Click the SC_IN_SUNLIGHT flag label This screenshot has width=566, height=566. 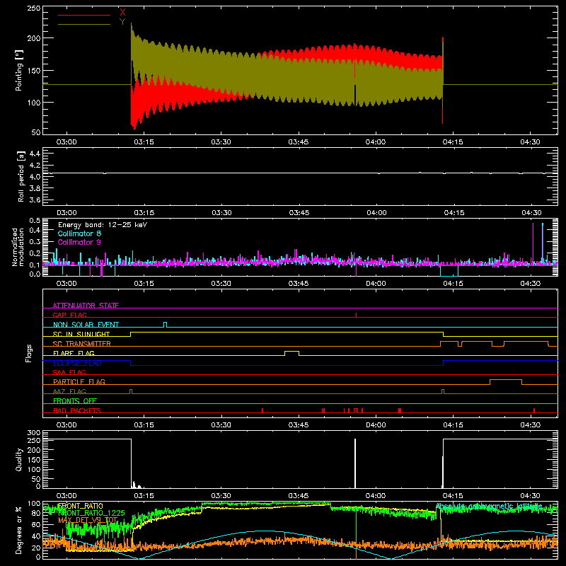click(81, 334)
